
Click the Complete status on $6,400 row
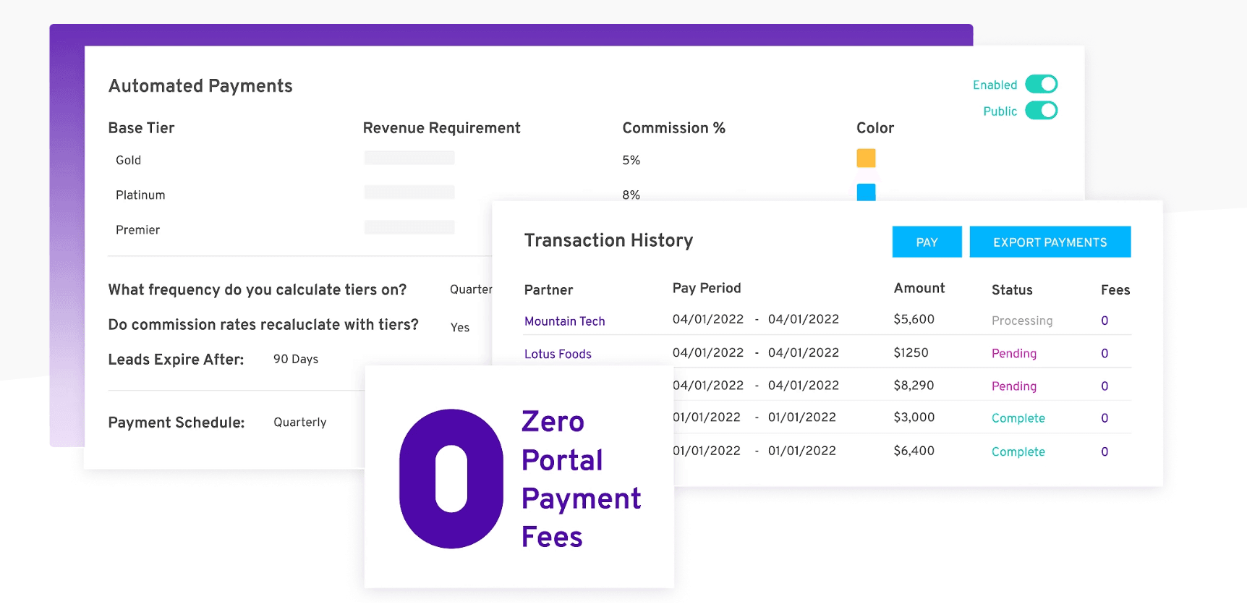(1018, 451)
